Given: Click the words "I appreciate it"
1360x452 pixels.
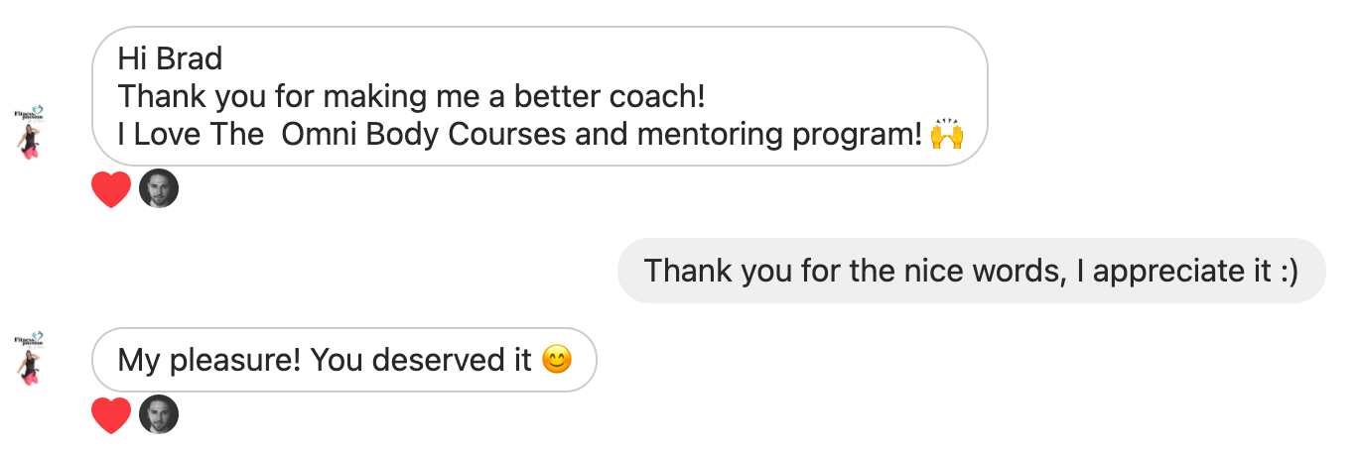Looking at the screenshot, I should click(x=1170, y=271).
